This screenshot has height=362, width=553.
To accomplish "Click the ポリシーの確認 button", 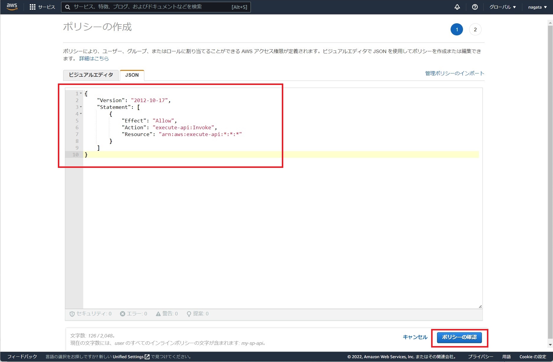I will [460, 337].
